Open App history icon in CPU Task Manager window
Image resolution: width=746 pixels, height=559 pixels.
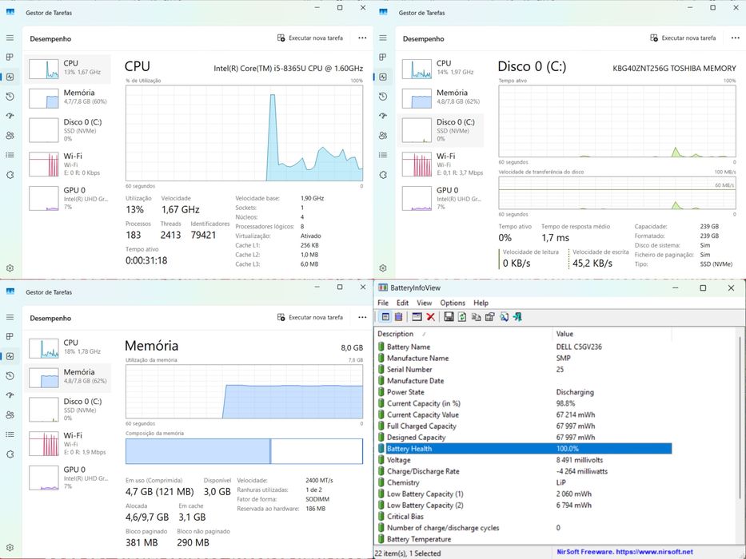[10, 97]
